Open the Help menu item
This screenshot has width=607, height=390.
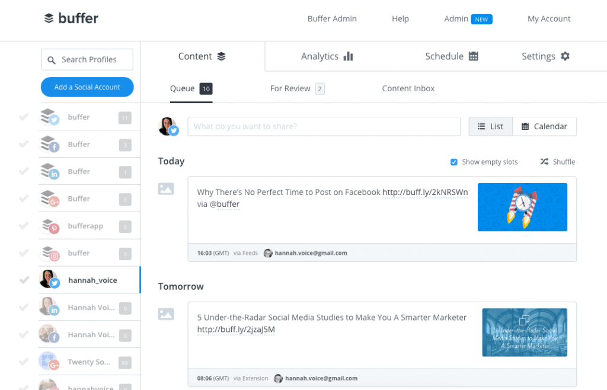point(400,18)
